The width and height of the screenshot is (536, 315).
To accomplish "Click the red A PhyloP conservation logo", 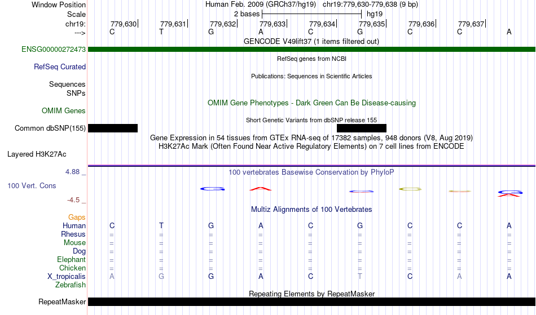I will coord(261,189).
